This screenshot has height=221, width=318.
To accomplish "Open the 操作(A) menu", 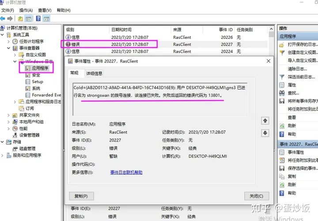I will click(x=26, y=10).
